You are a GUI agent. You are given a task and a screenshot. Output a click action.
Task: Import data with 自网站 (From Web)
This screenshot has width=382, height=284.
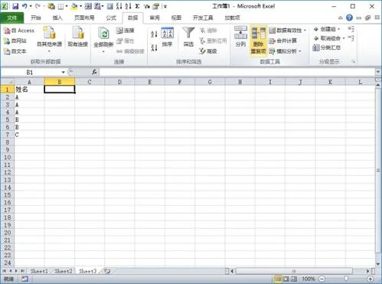click(15, 41)
